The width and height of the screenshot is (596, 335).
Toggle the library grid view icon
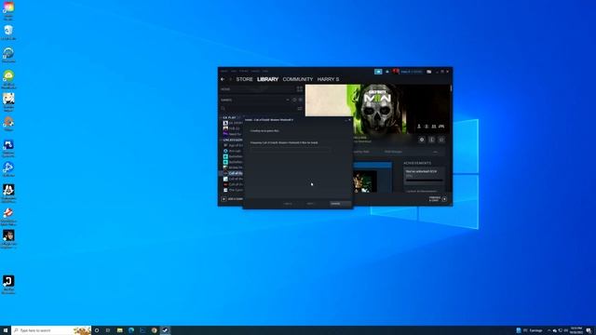[300, 89]
